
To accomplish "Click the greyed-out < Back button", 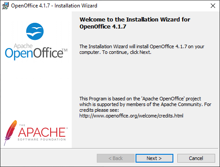I will click(x=116, y=158).
